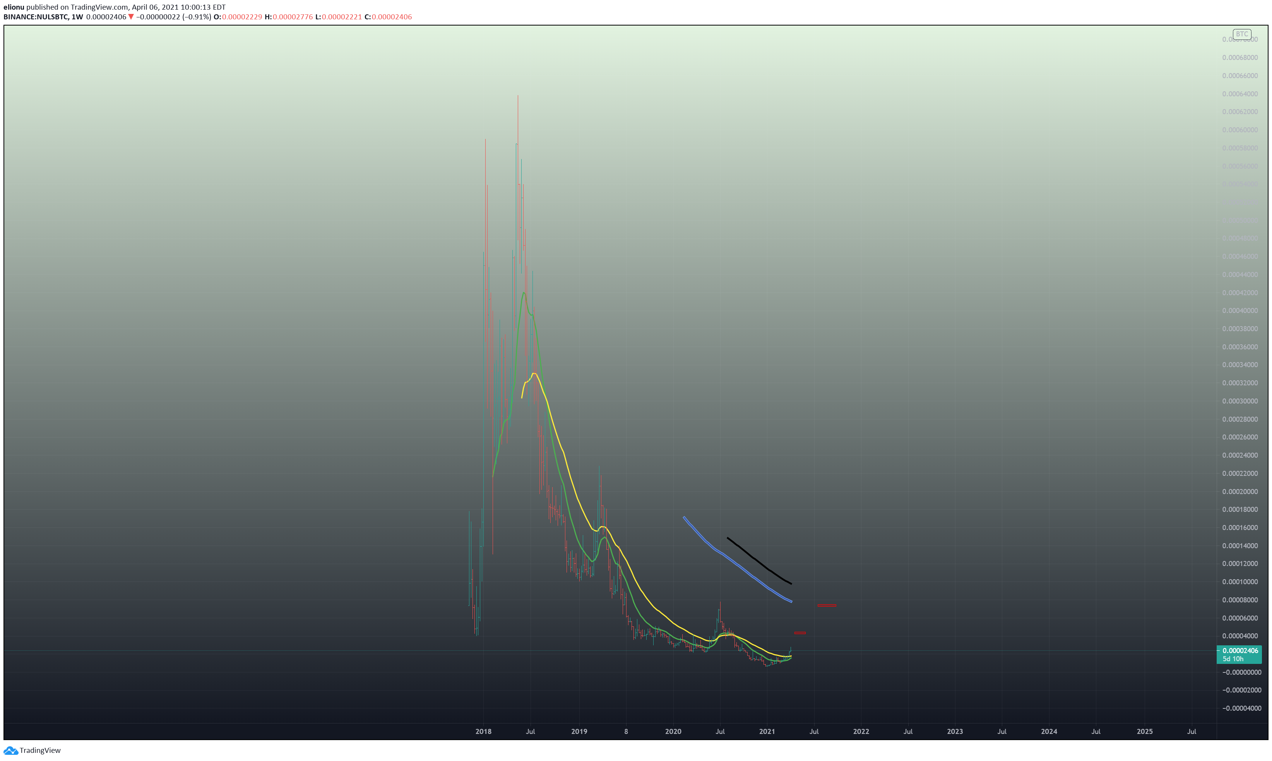This screenshot has width=1272, height=761.
Task: Click the 0.00064000 price axis label
Action: [1239, 94]
